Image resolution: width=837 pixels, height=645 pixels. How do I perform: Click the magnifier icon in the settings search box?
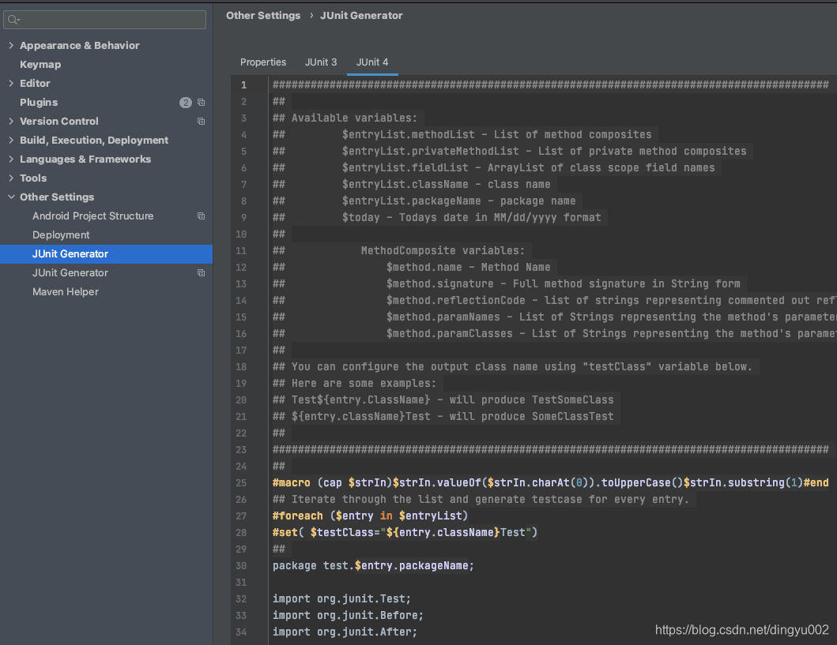[x=13, y=21]
